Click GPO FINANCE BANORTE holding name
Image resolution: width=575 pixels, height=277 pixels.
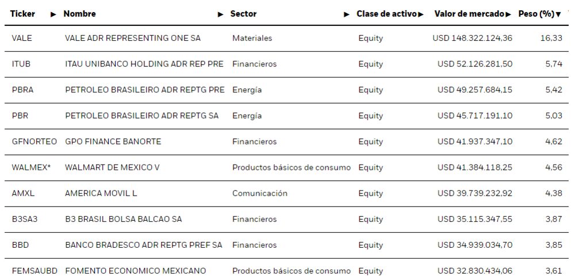113,142
